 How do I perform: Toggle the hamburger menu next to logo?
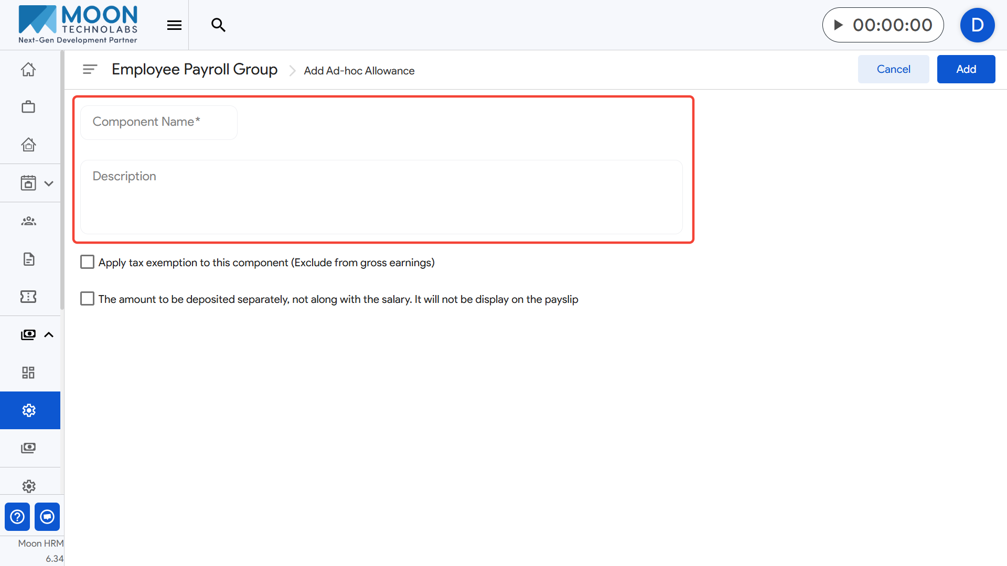point(174,25)
